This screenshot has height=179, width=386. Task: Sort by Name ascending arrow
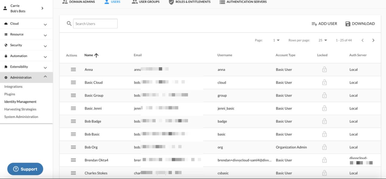96,55
